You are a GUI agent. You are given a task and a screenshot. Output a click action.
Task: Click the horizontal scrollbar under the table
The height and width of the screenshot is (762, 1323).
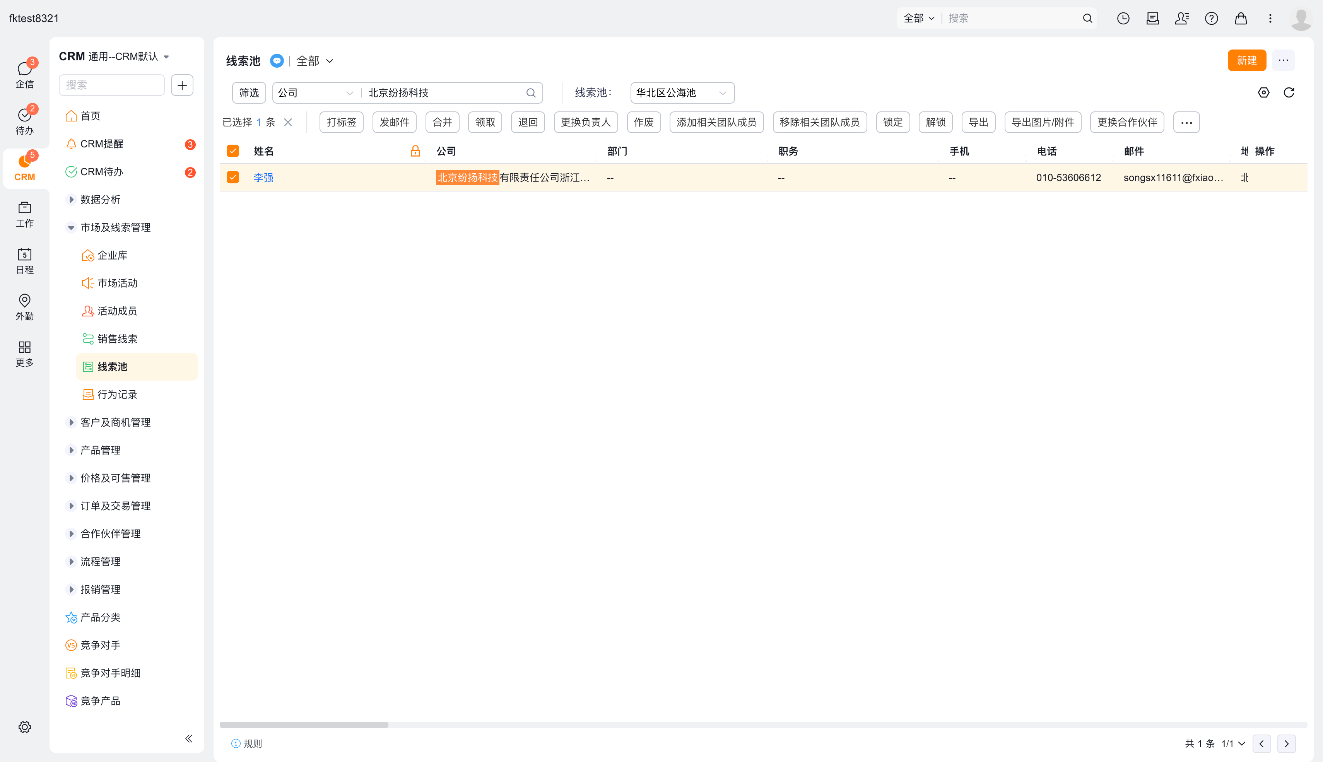point(304,725)
